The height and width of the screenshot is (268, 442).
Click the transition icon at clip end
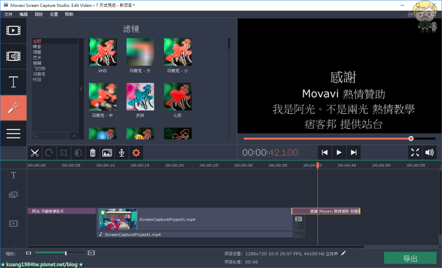click(x=299, y=219)
